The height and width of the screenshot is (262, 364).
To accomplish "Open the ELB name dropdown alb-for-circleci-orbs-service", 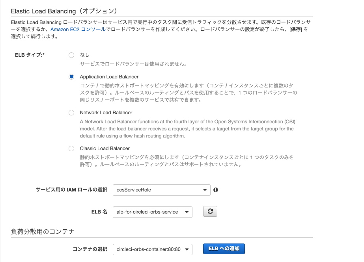I will pyautogui.click(x=153, y=212).
